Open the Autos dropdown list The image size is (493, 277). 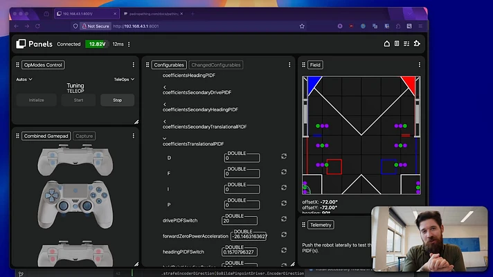point(24,80)
